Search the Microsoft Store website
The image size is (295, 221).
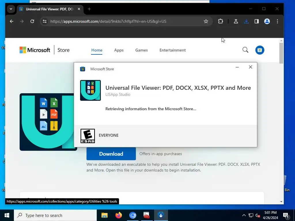[245, 50]
